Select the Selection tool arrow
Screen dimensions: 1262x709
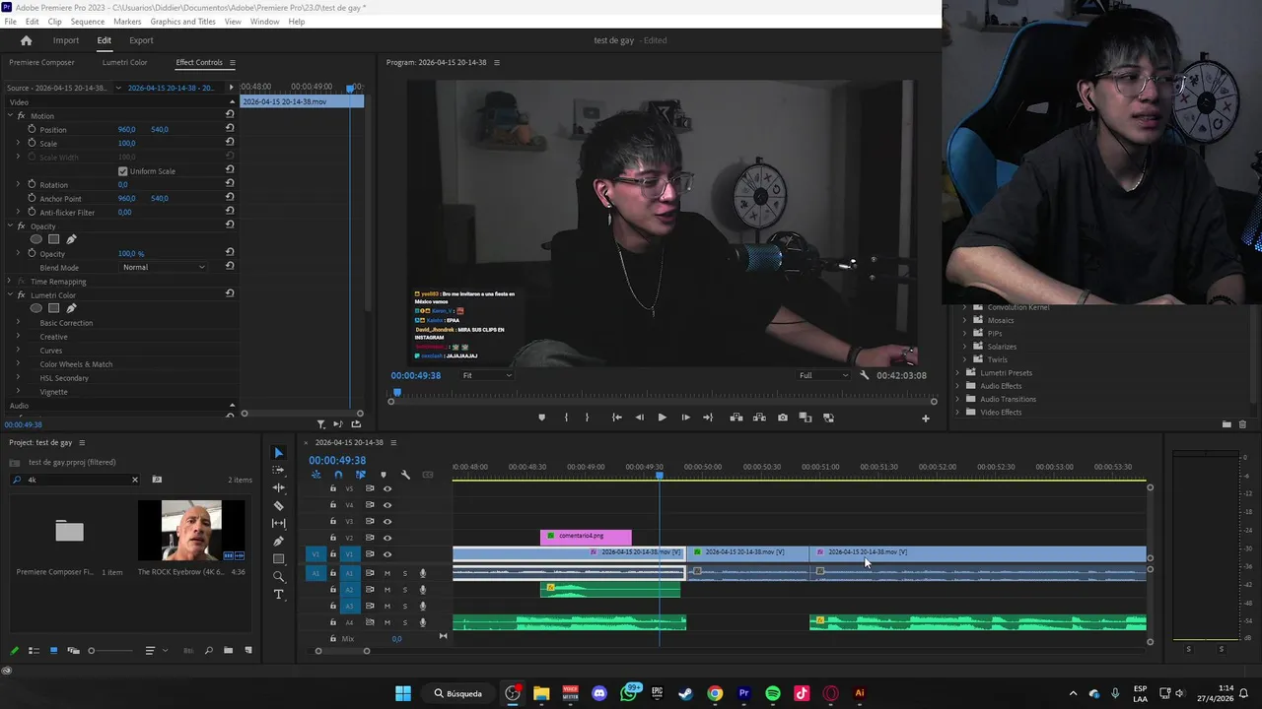[278, 453]
